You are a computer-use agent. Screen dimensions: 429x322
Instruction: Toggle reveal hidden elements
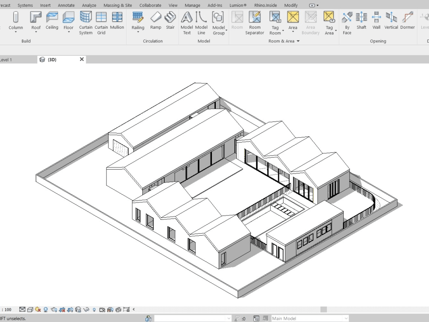click(86, 309)
